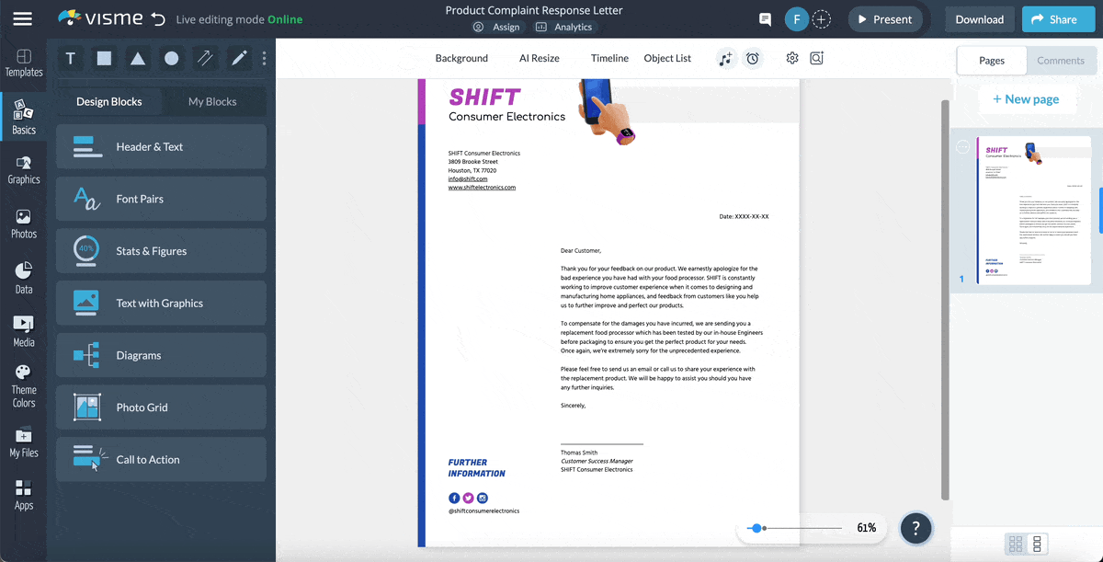This screenshot has height=562, width=1103.
Task: Select the Triangle shape tool
Action: [x=136, y=58]
